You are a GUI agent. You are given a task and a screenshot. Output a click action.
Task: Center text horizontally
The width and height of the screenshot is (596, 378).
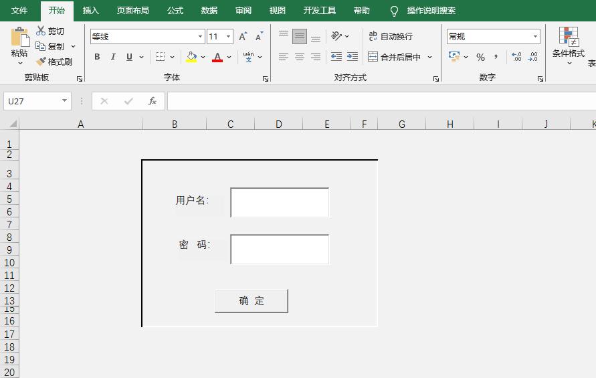pyautogui.click(x=300, y=57)
